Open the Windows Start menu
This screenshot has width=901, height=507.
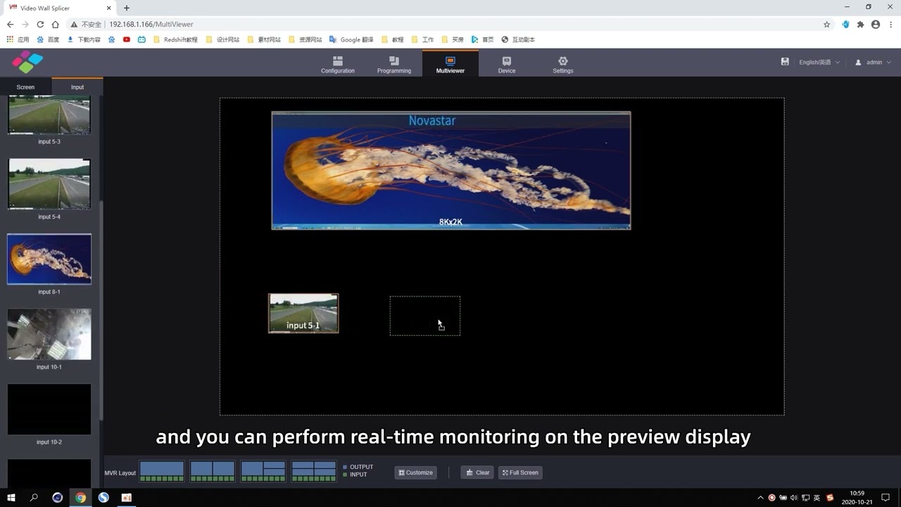pyautogui.click(x=11, y=497)
